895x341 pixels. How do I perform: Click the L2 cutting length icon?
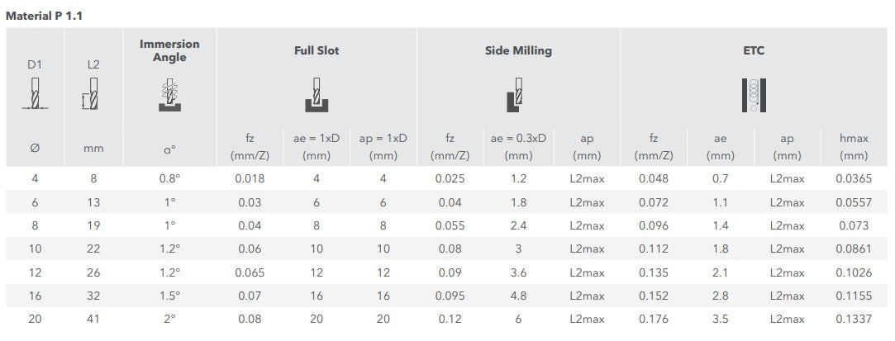click(x=92, y=93)
